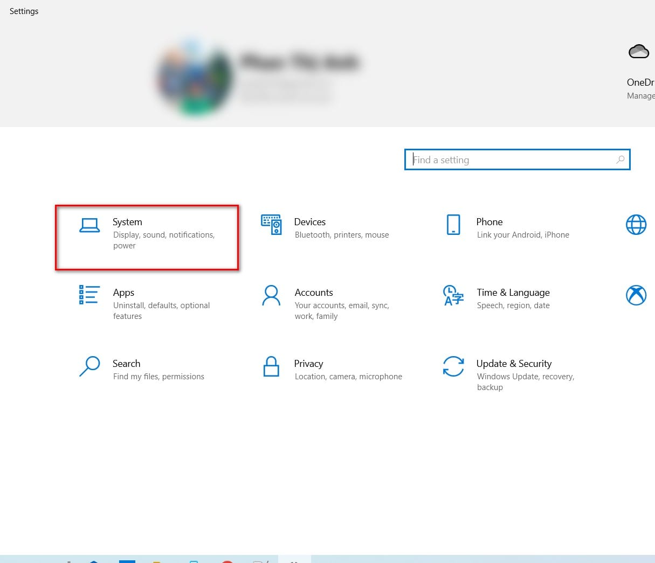Click "Link your Android, iPhone" description
This screenshot has height=563, width=655.
point(523,235)
